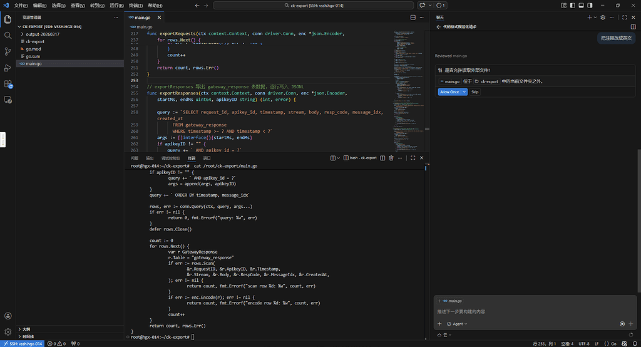Go back from chat session title

(x=439, y=26)
